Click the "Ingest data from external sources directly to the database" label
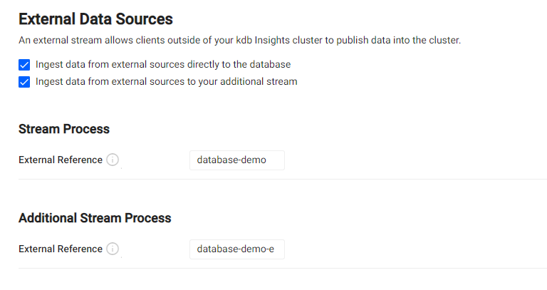This screenshot has height=290, width=547. coord(163,64)
